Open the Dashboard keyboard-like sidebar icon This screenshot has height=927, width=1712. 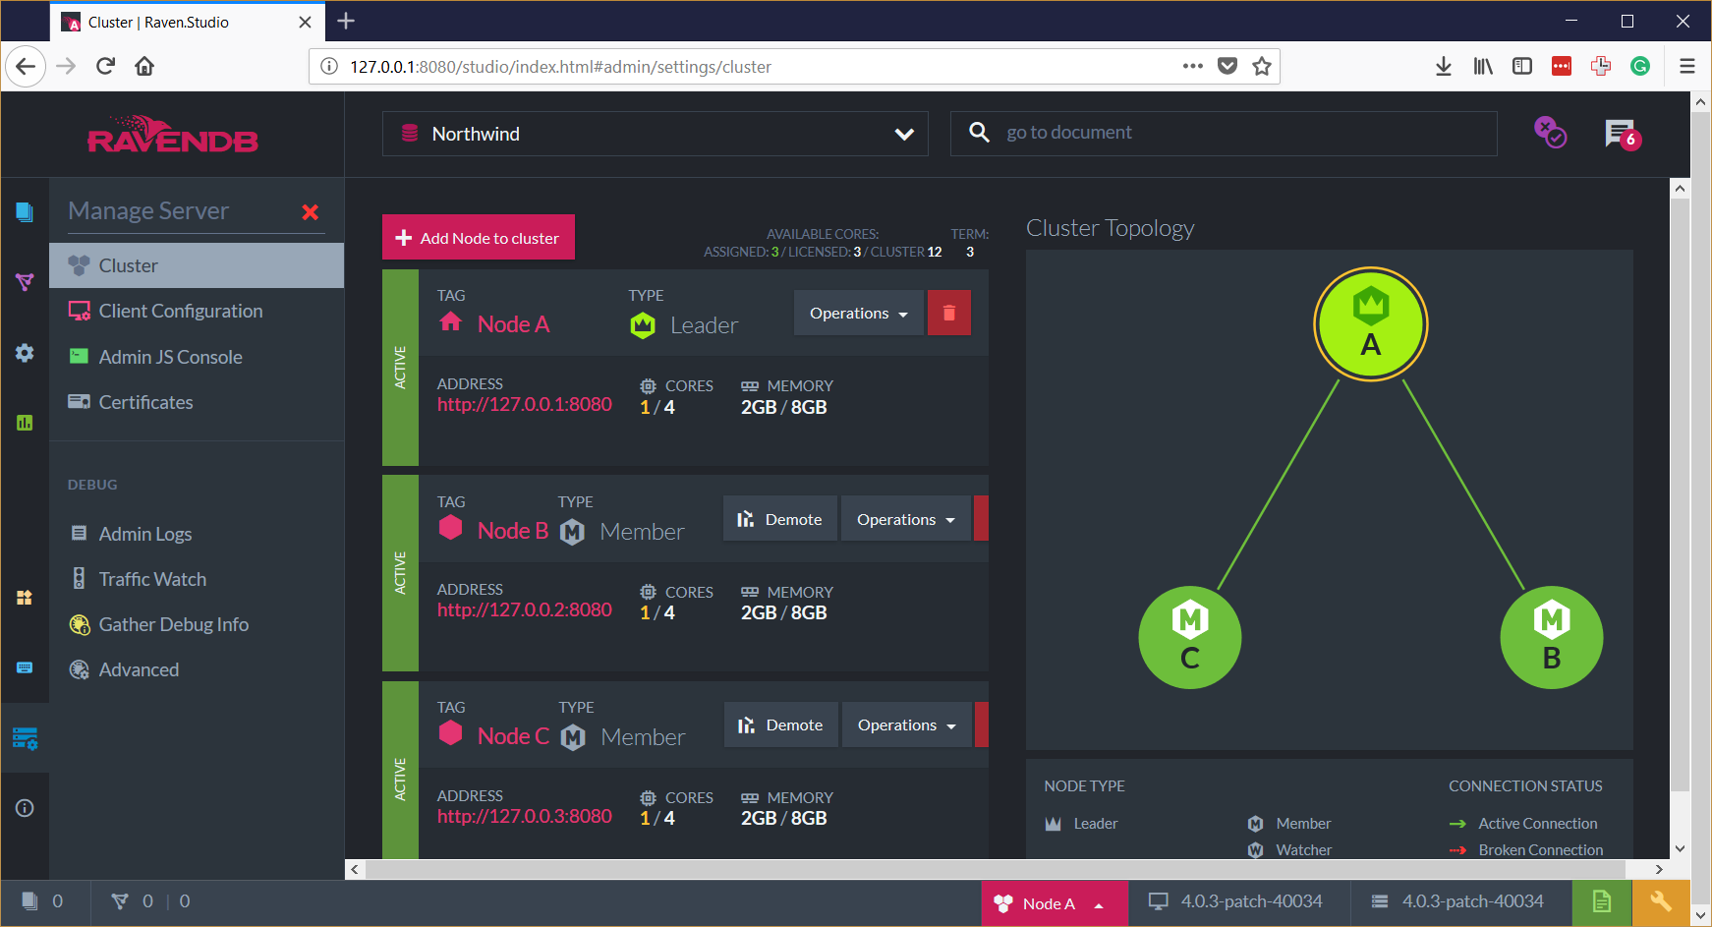pos(25,667)
